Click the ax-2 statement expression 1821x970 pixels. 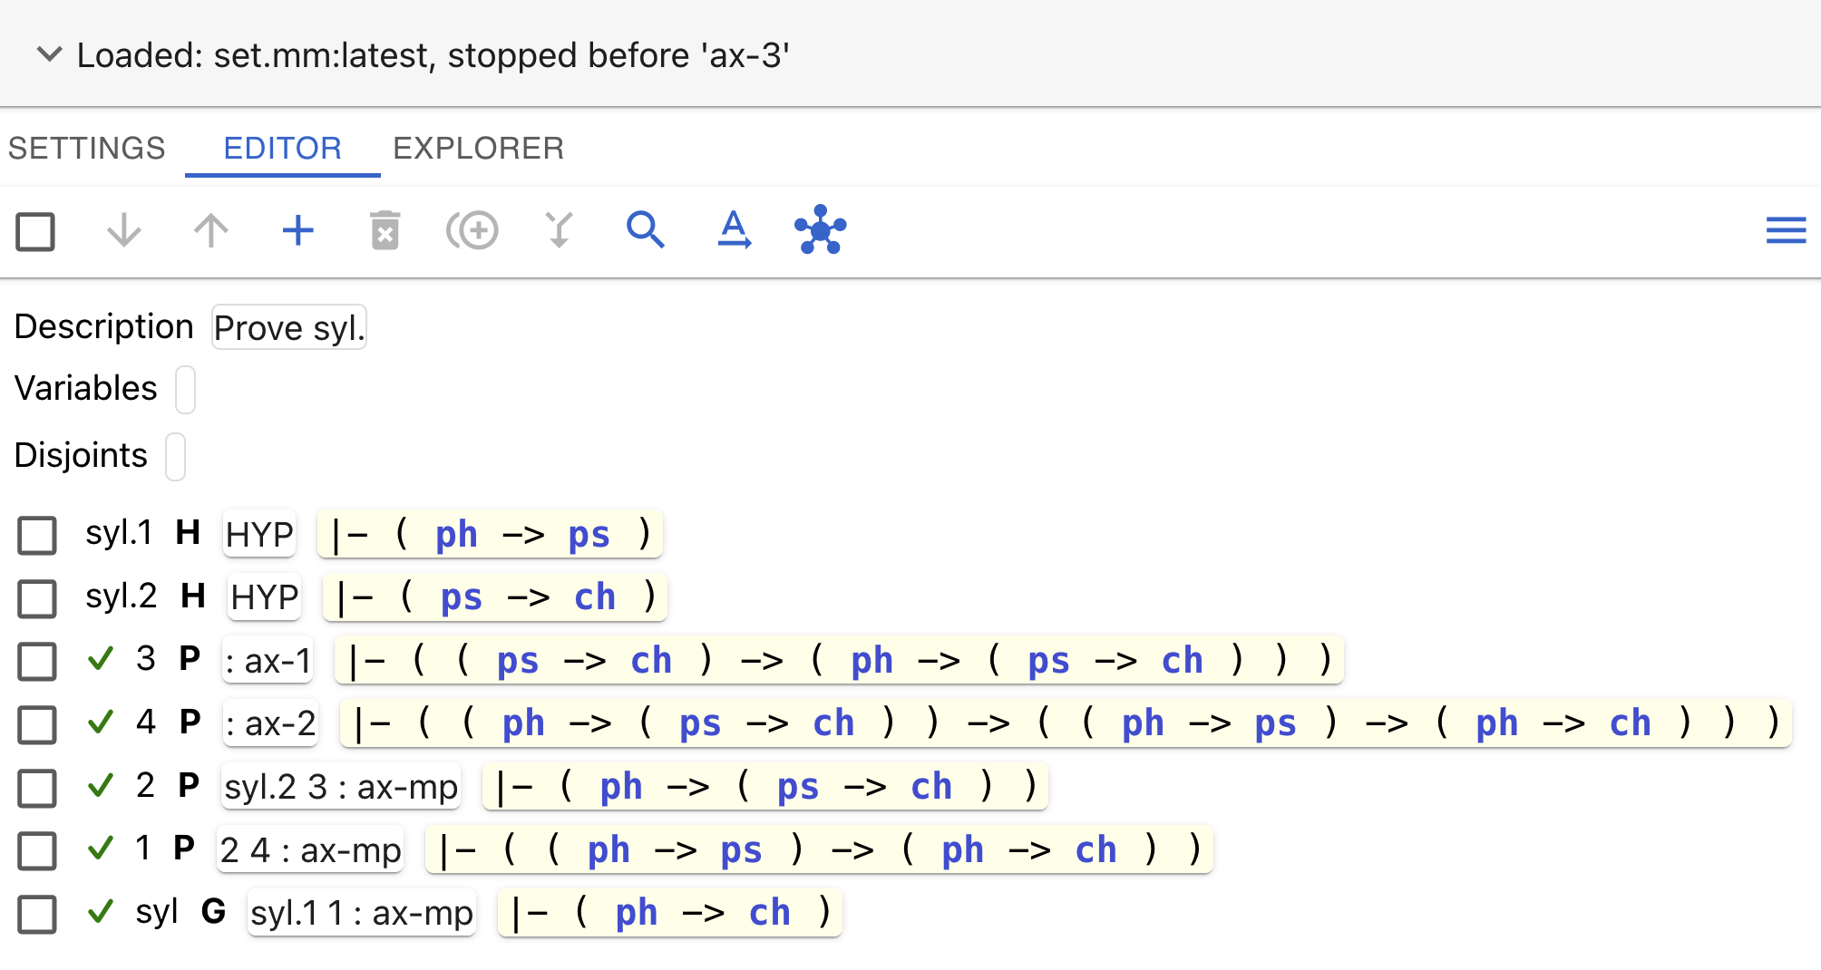pos(1066,723)
